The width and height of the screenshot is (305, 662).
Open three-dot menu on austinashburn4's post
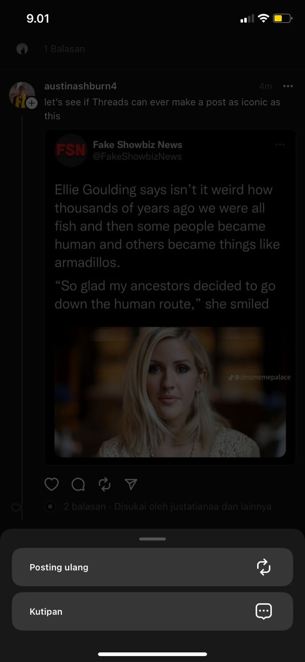288,86
